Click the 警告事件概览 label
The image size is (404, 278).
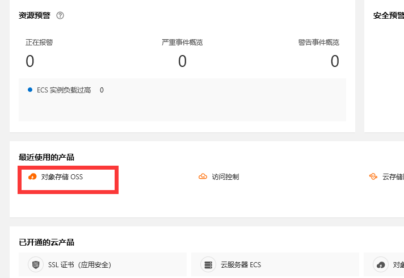319,42
